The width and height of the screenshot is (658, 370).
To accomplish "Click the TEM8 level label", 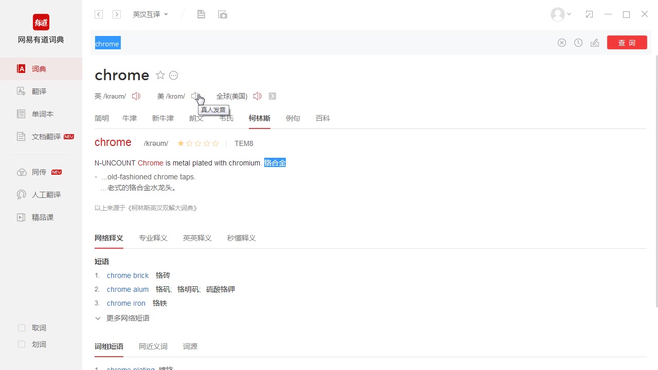I will (244, 143).
